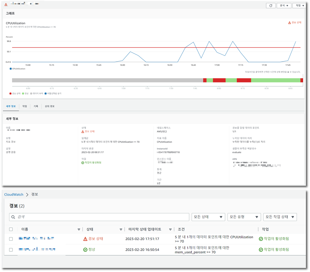Open the blurred alarm name link in CPUUtilization row

coord(36,238)
